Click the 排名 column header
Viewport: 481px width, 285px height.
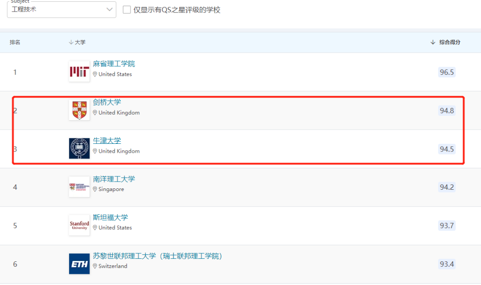click(x=15, y=42)
